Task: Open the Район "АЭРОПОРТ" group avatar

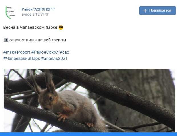Action: click(10, 12)
